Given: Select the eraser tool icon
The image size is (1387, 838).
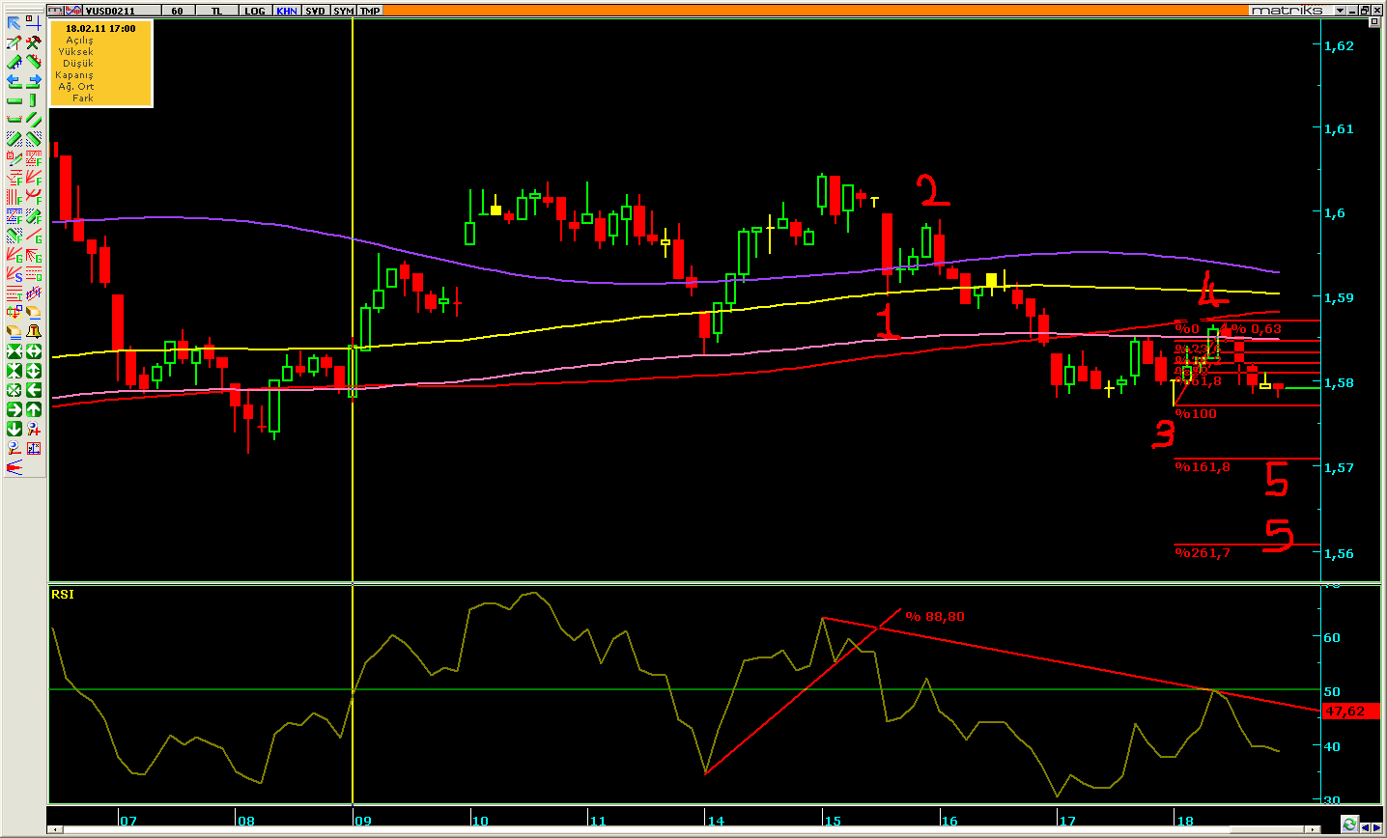Looking at the screenshot, I should click(33, 313).
